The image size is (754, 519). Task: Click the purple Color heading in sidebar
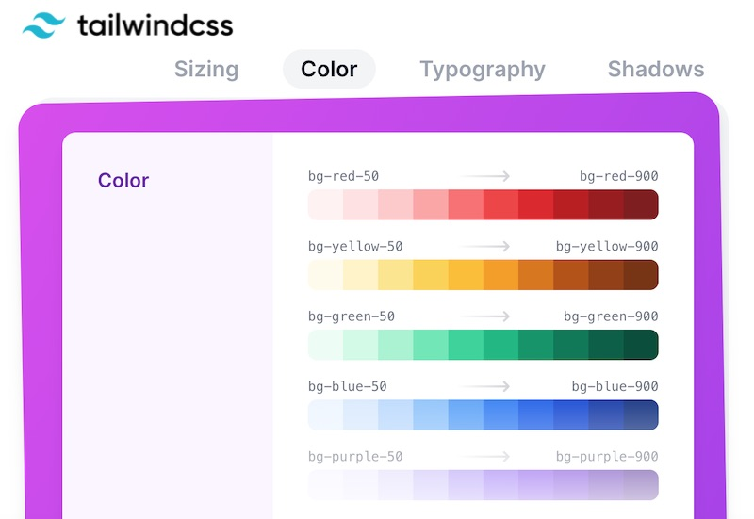pos(123,180)
